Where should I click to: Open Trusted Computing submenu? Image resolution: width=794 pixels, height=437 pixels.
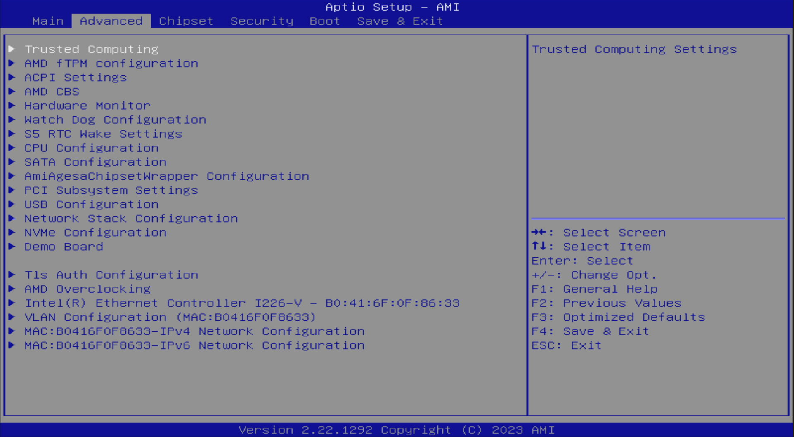click(x=92, y=49)
